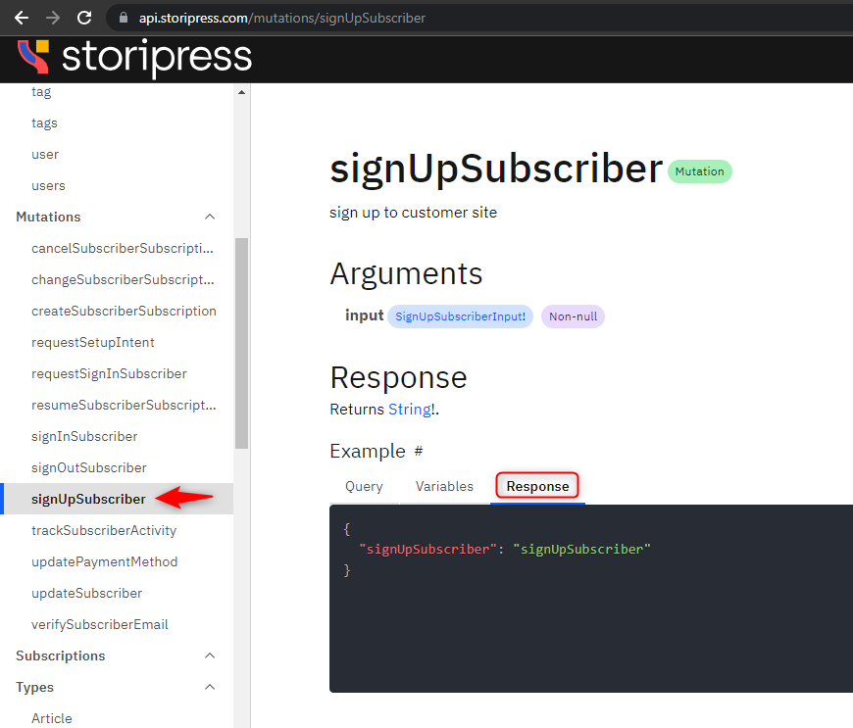Click the green "signUpSubscriber" JSON value
The image size is (853, 728).
pyautogui.click(x=581, y=549)
